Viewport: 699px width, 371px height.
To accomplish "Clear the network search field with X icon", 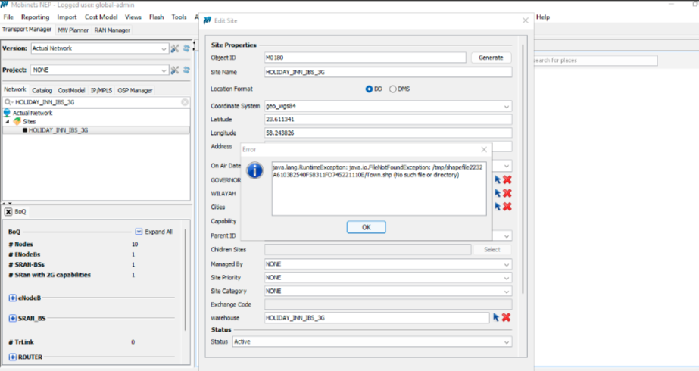I will [x=185, y=101].
